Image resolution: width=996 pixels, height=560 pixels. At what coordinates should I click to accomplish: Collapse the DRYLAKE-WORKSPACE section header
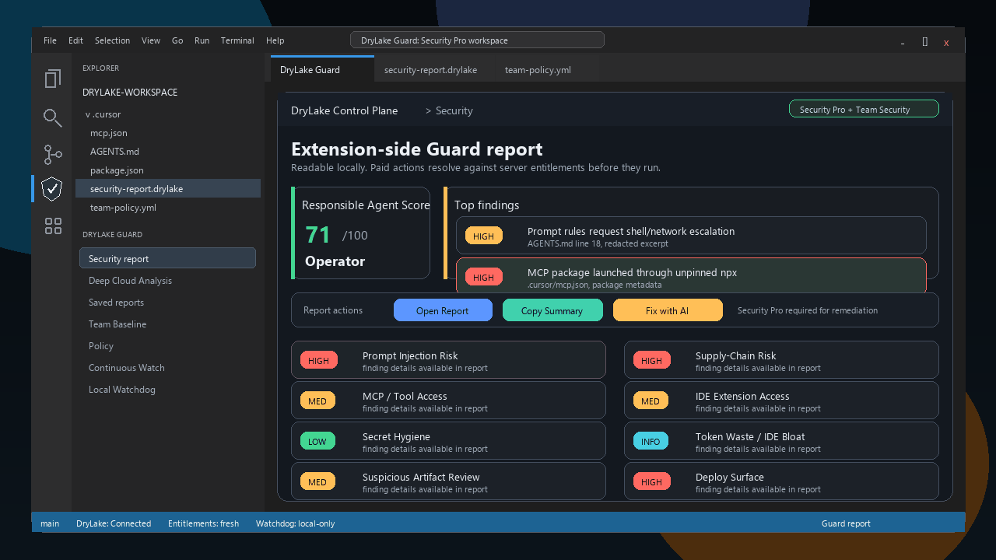click(x=130, y=92)
